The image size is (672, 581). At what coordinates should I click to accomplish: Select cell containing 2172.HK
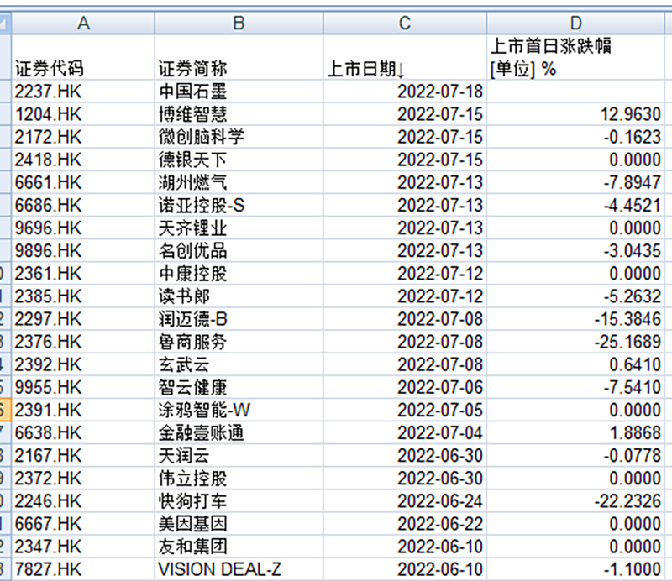point(83,137)
